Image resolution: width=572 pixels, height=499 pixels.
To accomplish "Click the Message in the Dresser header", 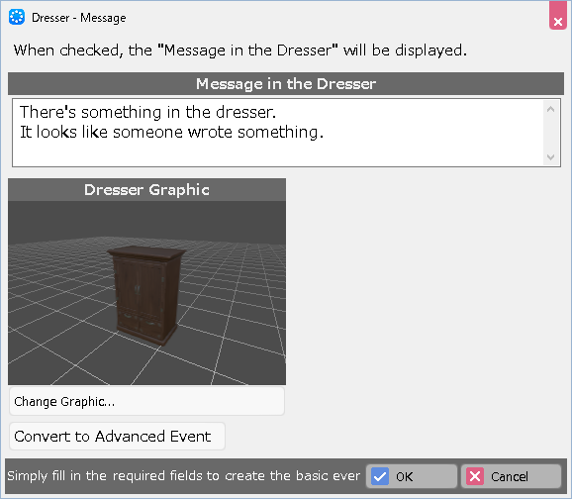I will (x=286, y=83).
